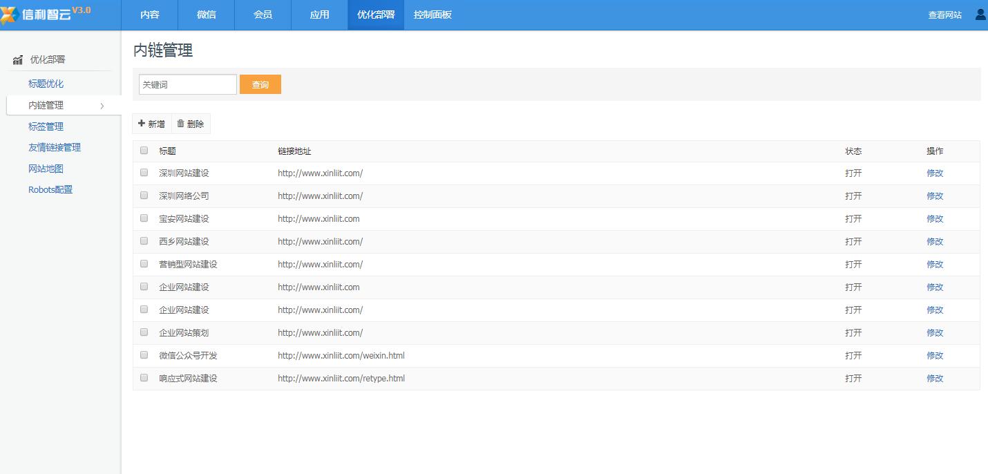Viewport: 988px width, 474px height.
Task: Toggle the select-all checkbox in table header
Action: click(144, 151)
